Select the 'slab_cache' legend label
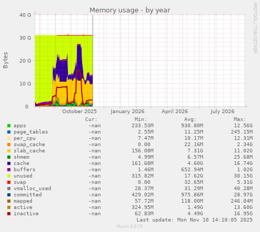 (x=29, y=151)
